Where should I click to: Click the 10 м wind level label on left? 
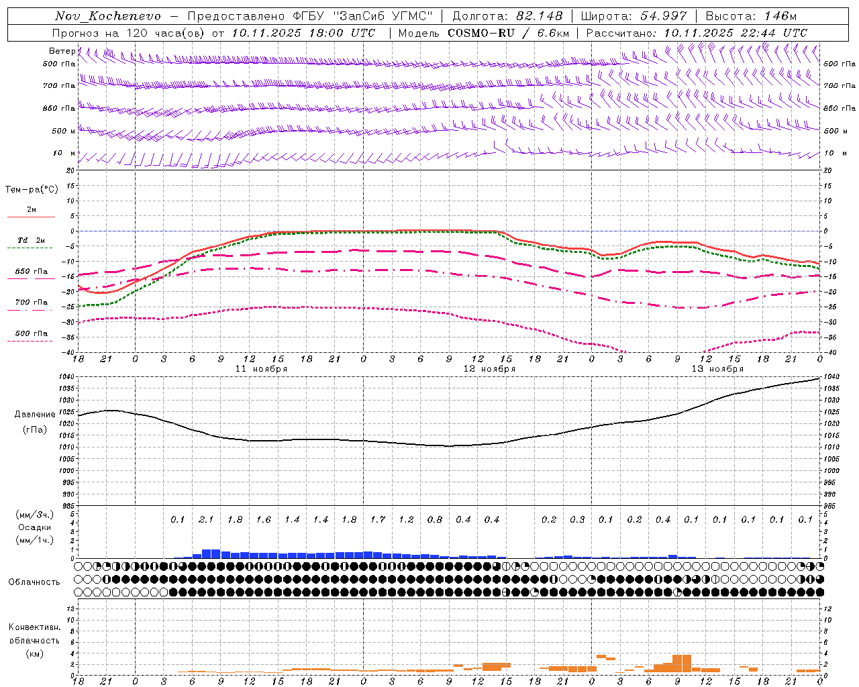(64, 153)
